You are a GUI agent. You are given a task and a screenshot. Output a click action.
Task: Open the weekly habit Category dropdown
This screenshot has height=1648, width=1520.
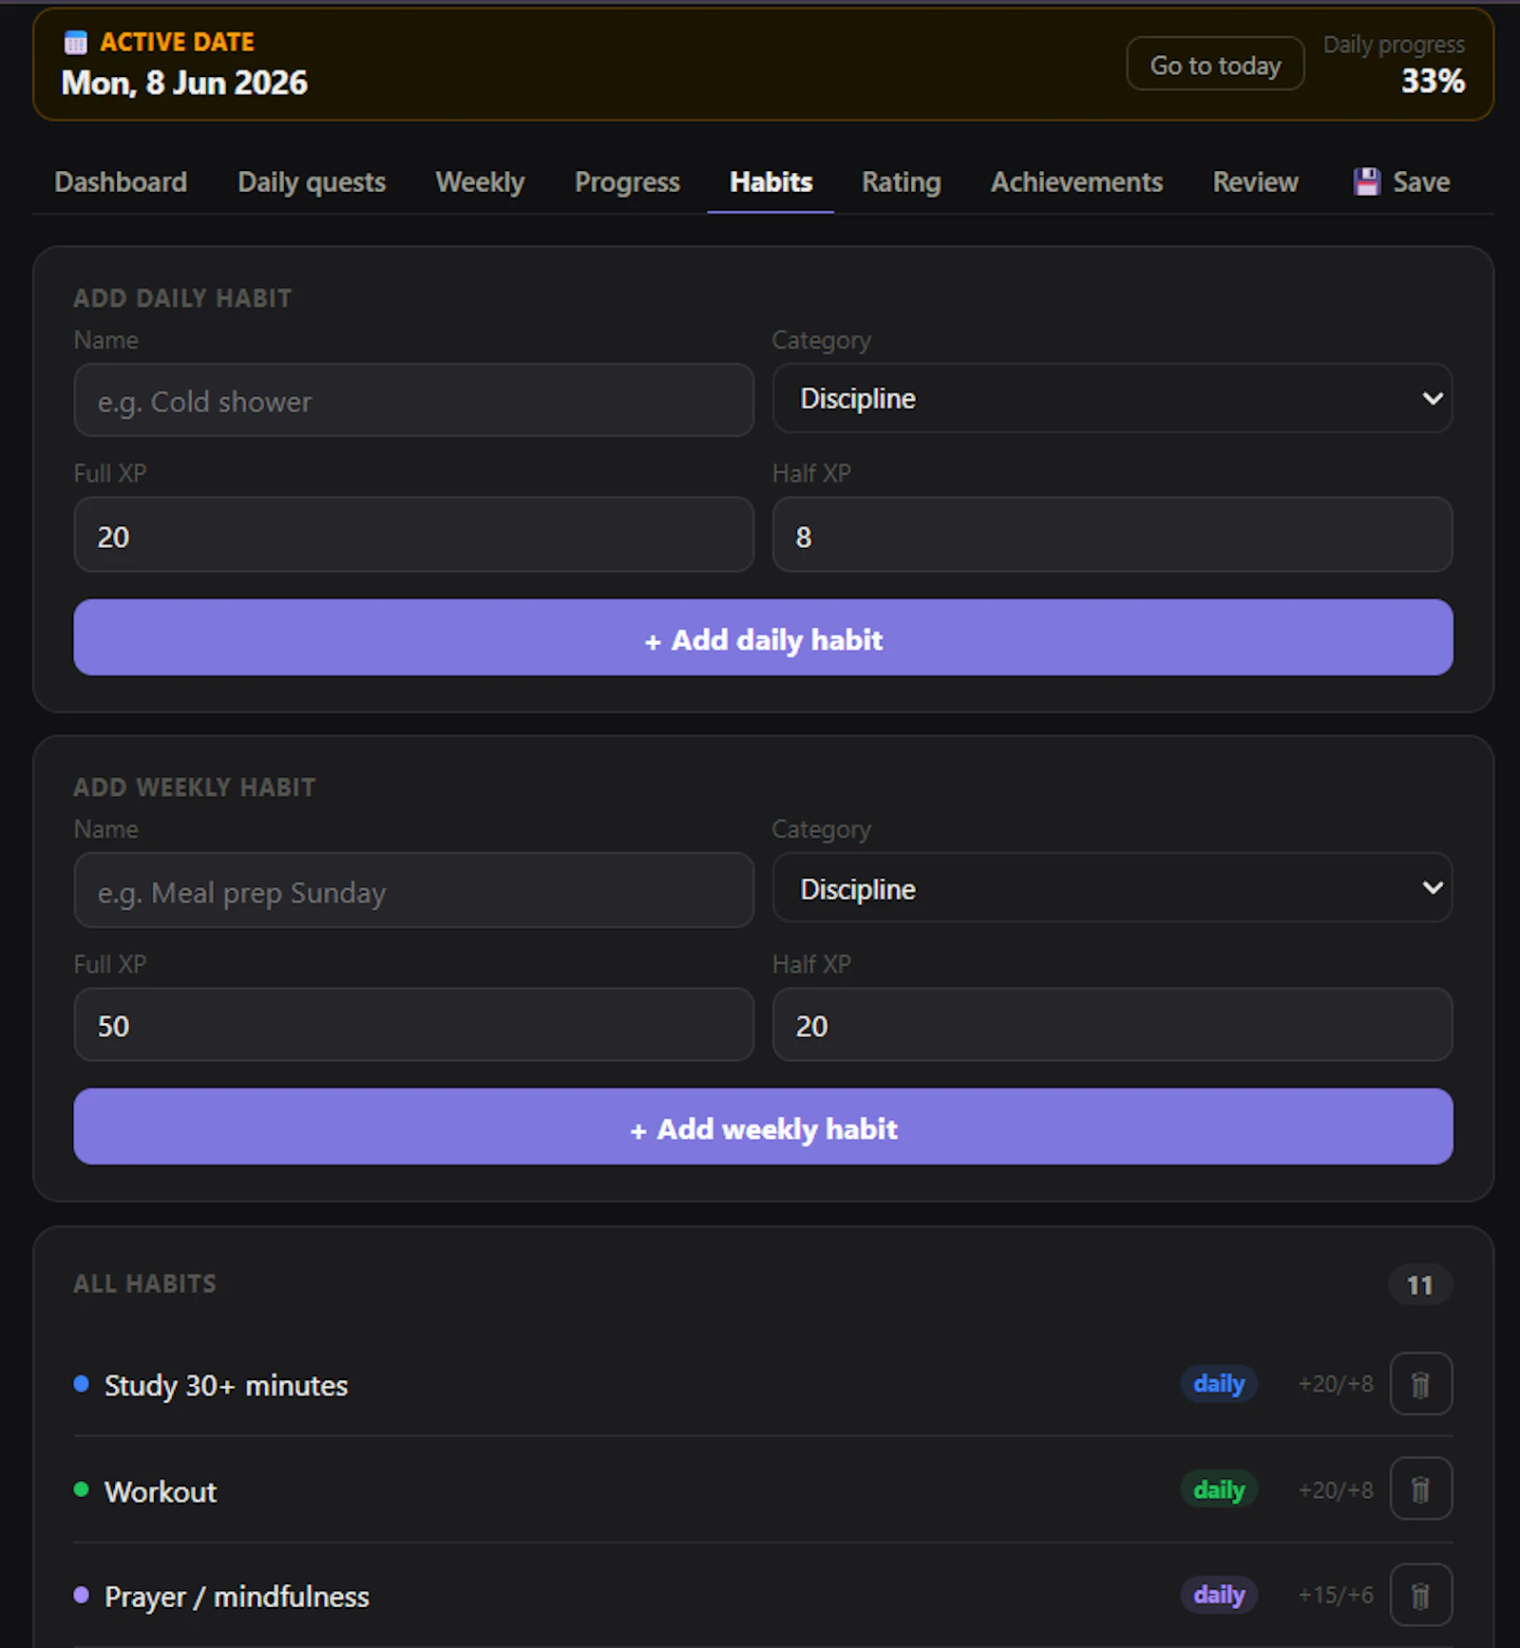tap(1112, 888)
